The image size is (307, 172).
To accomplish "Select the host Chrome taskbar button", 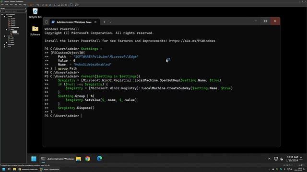I will coord(28,169).
